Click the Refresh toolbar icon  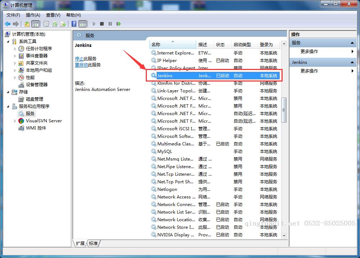click(55, 24)
